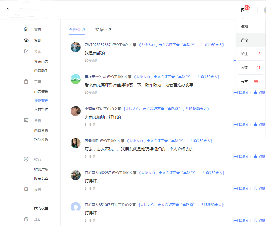The height and width of the screenshot is (226, 266).
Task: Click the 分析 chart icon
Action: 26,120
